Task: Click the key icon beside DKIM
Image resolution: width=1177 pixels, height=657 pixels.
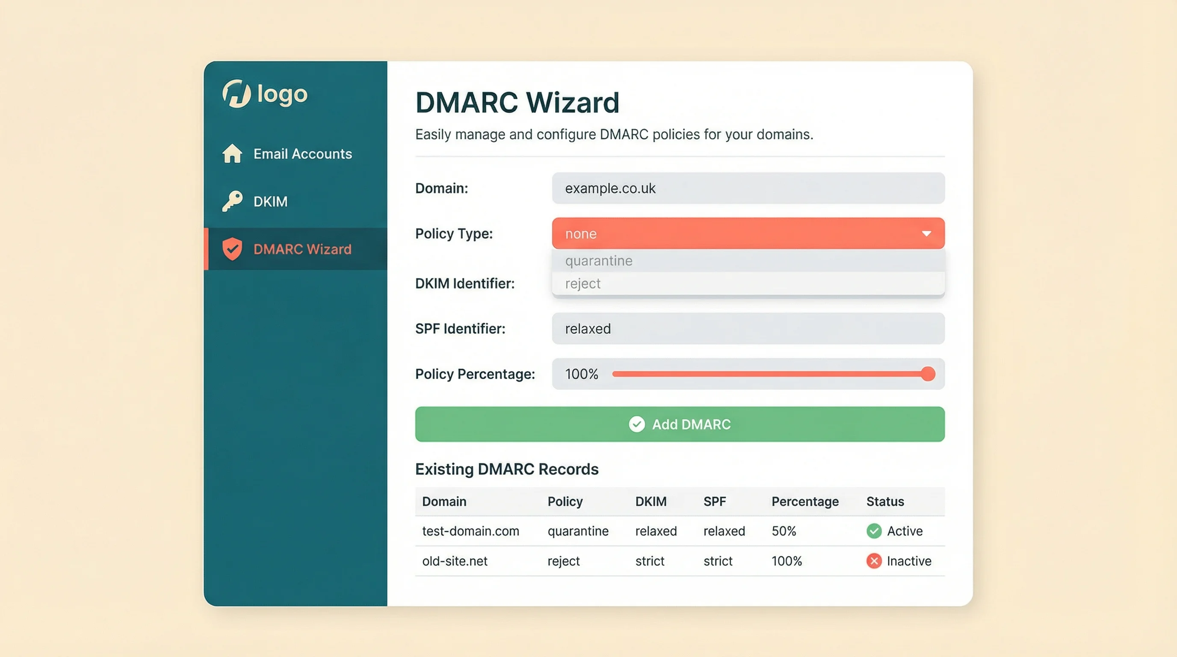Action: pos(232,201)
